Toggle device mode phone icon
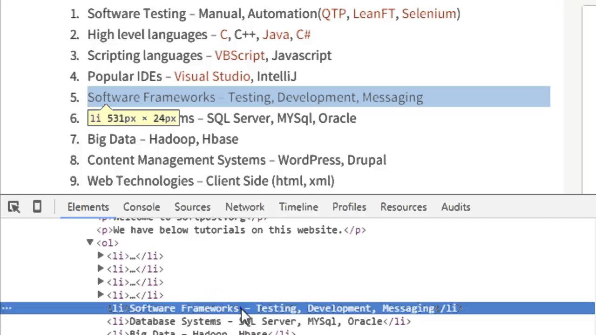This screenshot has height=335, width=596. [x=37, y=207]
